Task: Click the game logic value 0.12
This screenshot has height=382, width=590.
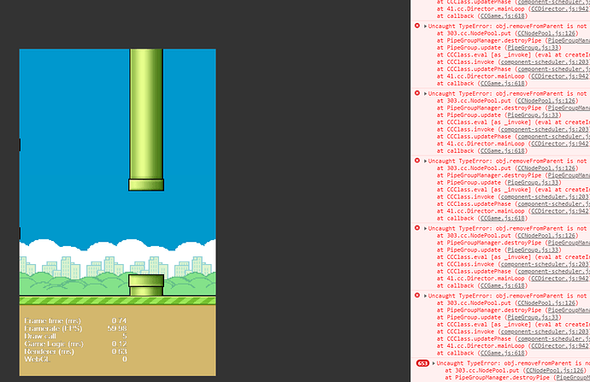Action: tap(119, 344)
